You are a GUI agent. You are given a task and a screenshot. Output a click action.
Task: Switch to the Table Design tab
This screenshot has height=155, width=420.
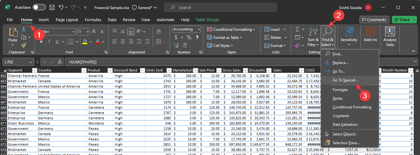tap(207, 20)
